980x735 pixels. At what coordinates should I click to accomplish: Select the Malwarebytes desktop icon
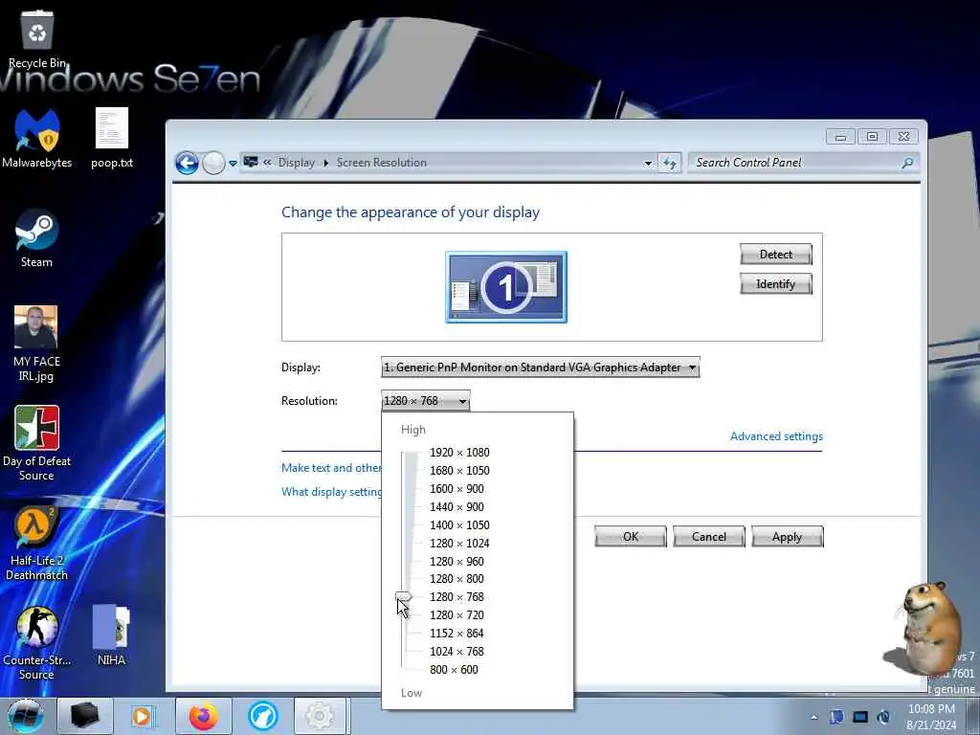[37, 139]
